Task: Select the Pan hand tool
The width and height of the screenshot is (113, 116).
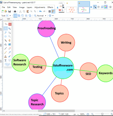Action: click(x=10, y=40)
